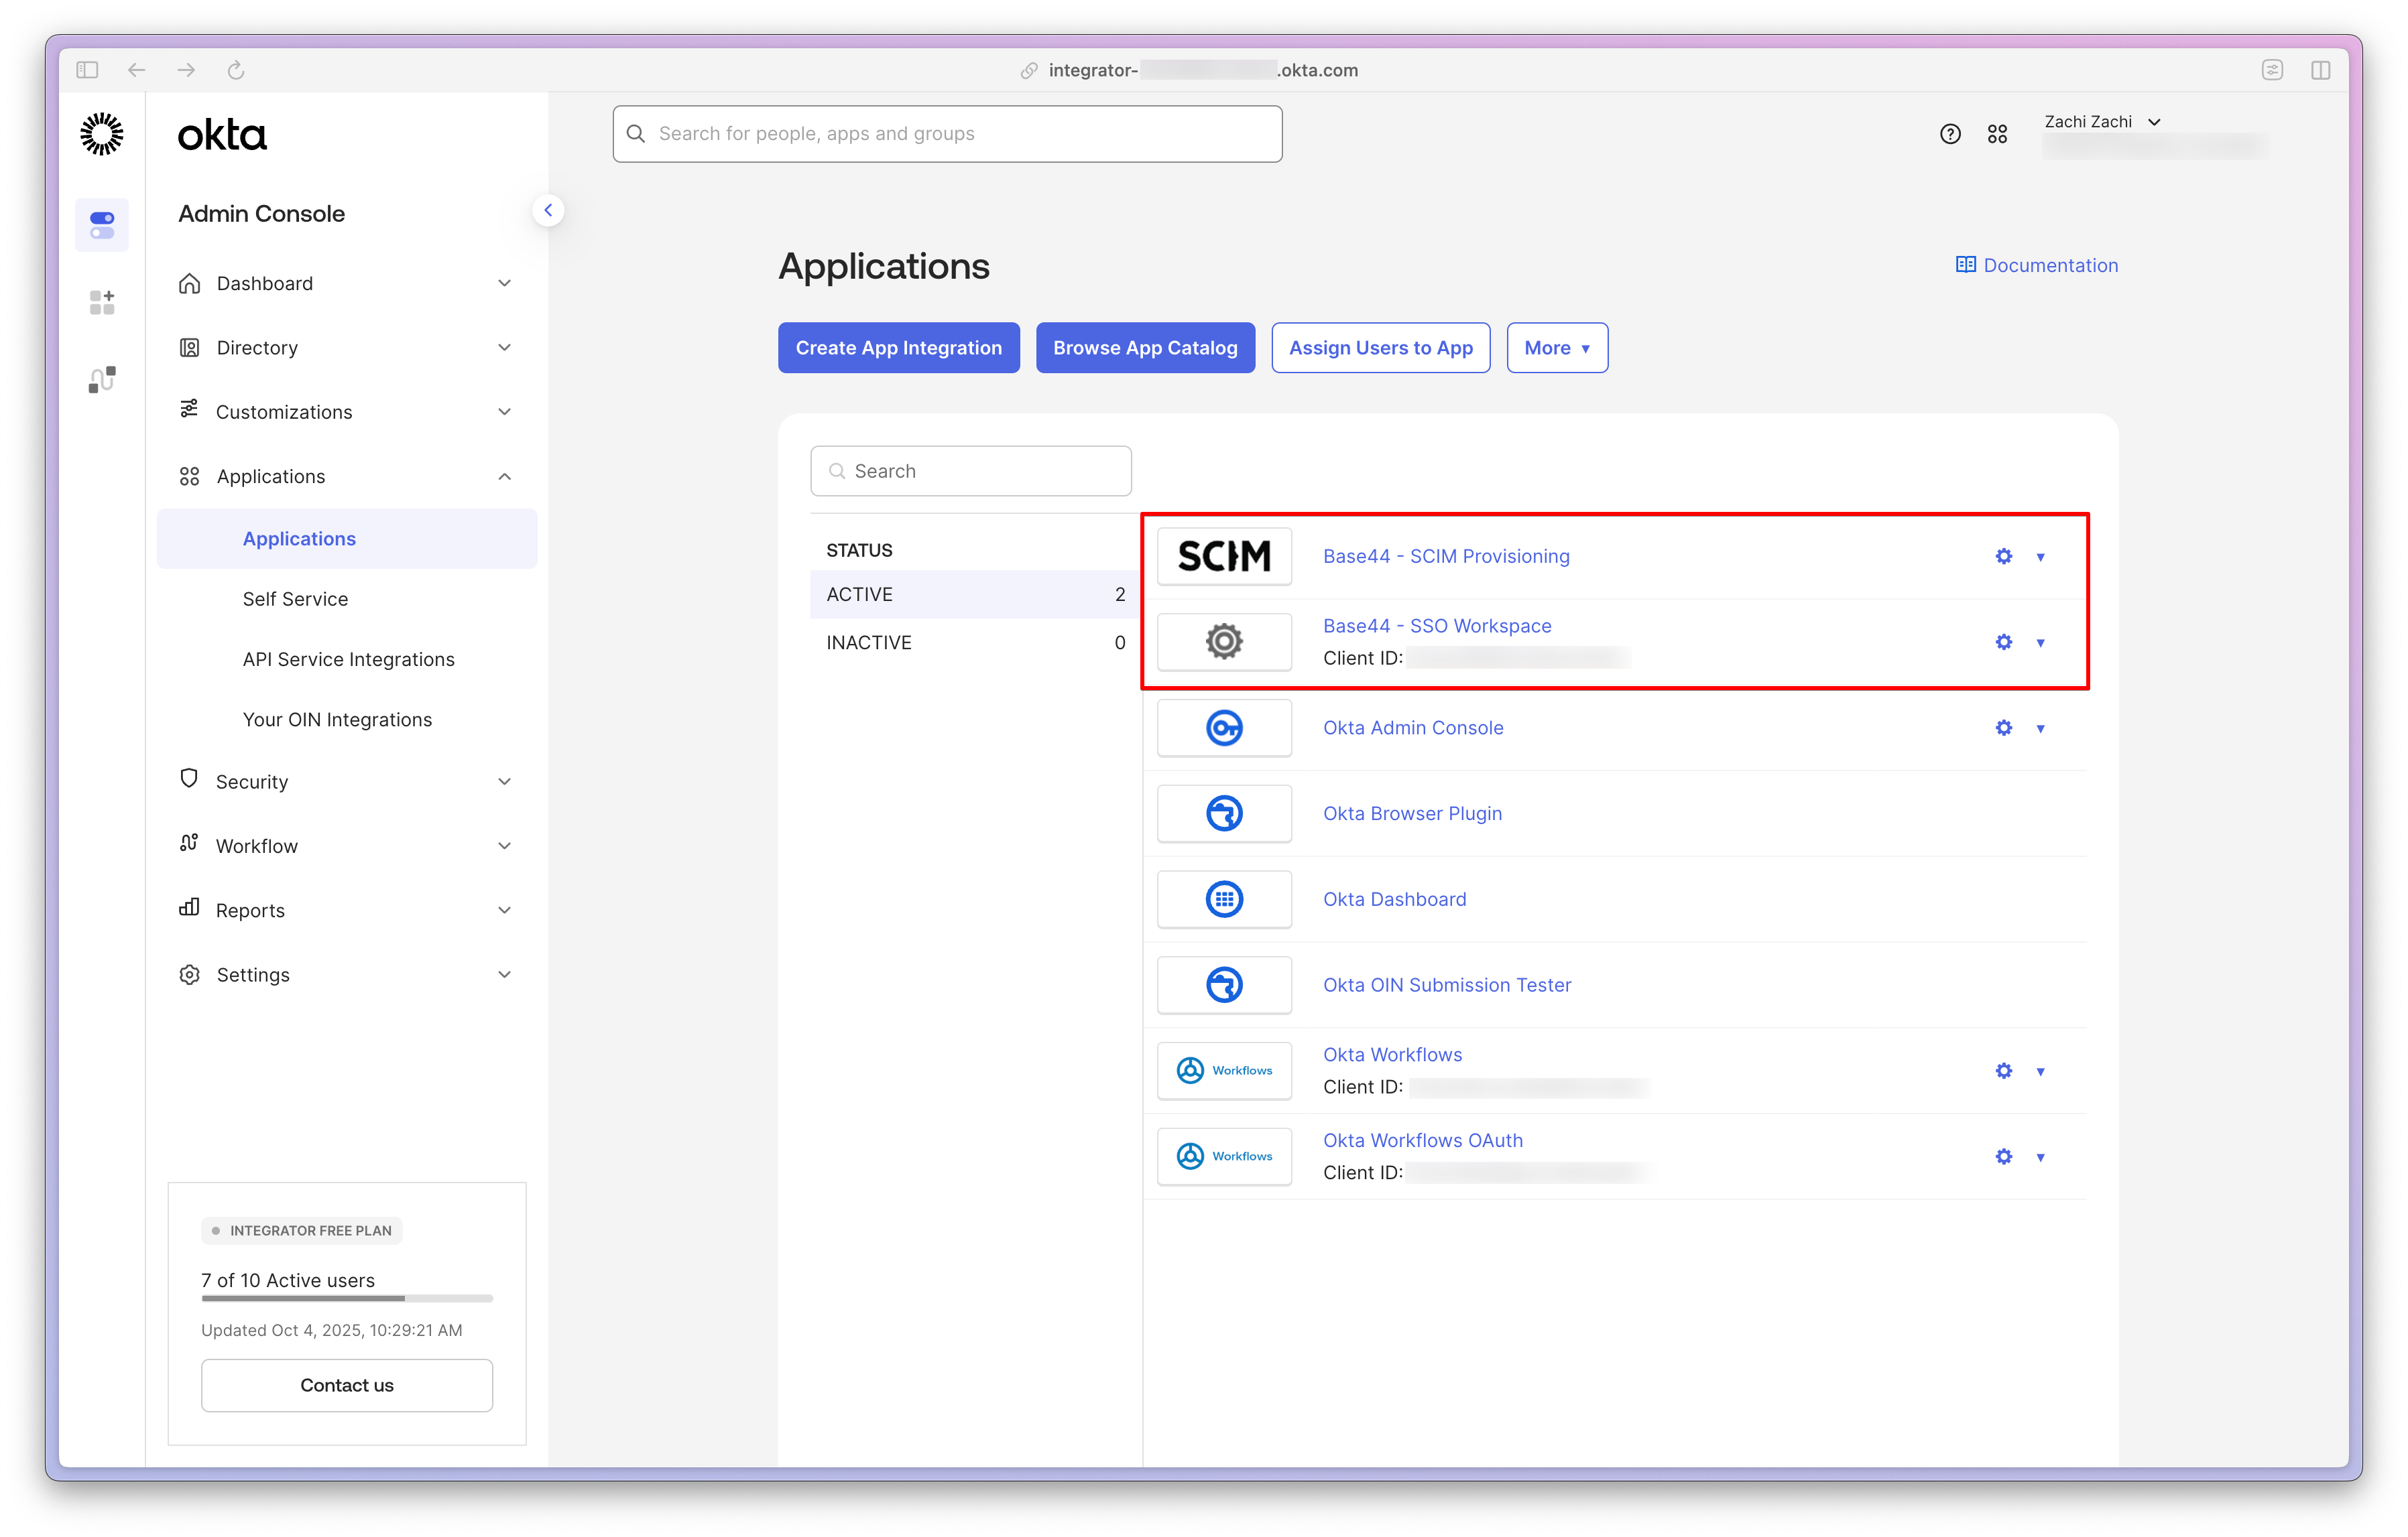Image resolution: width=2408 pixels, height=1537 pixels.
Task: Filter by ACTIVE status
Action: (975, 594)
